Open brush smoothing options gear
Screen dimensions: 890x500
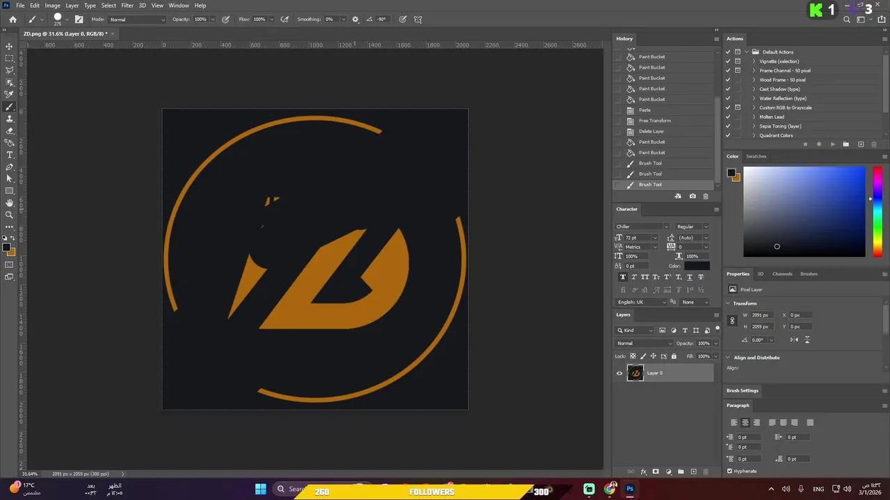click(x=355, y=19)
